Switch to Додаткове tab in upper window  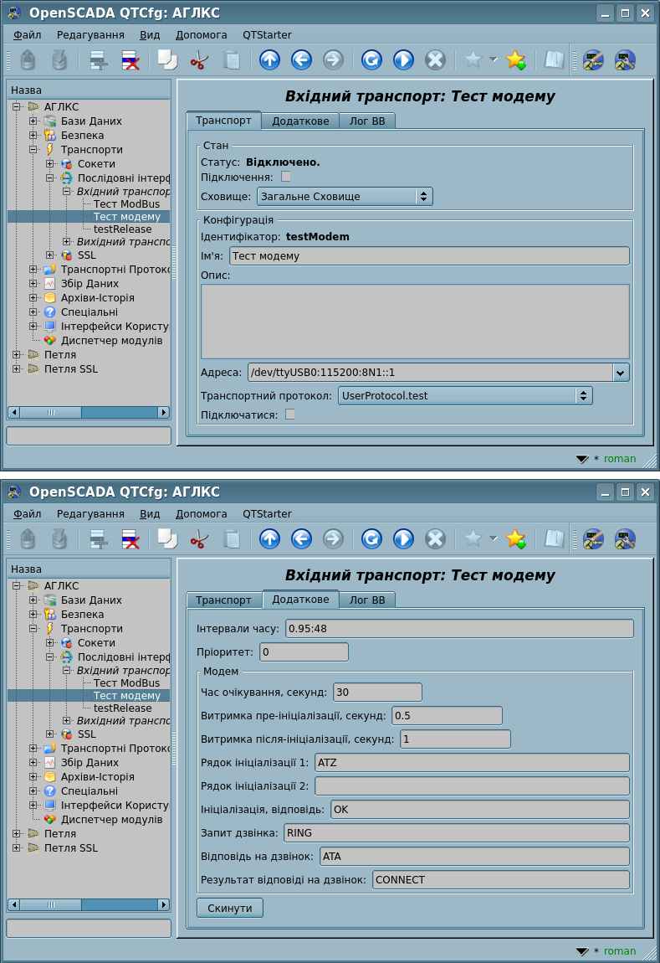pos(299,121)
